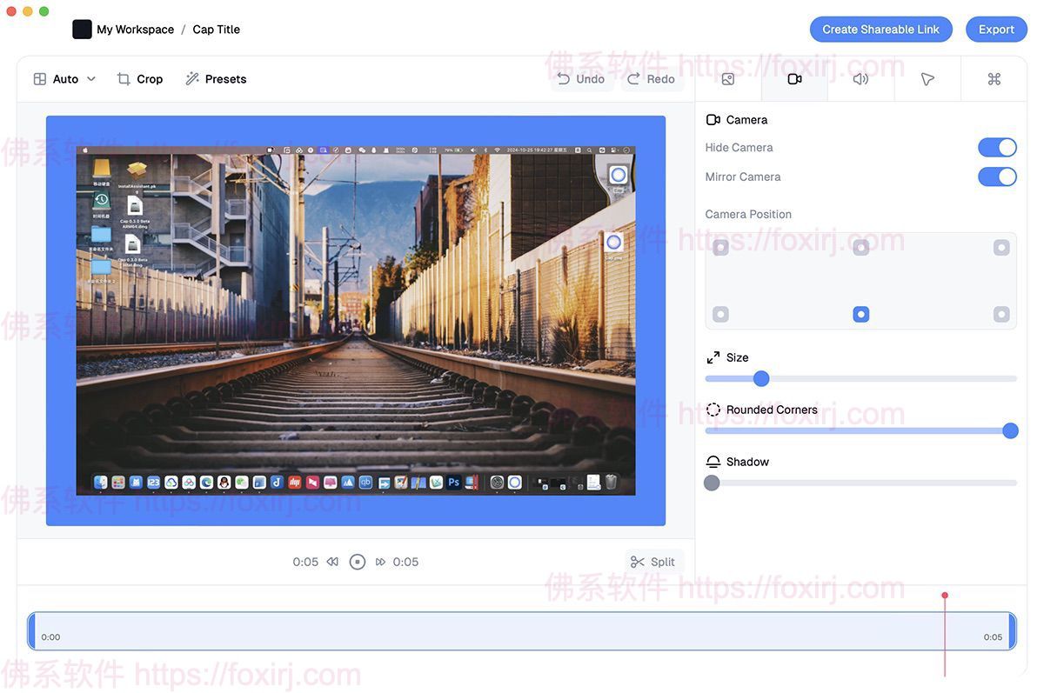This screenshot has width=1044, height=693.
Task: Disable the Hide Camera toggle
Action: coord(997,148)
